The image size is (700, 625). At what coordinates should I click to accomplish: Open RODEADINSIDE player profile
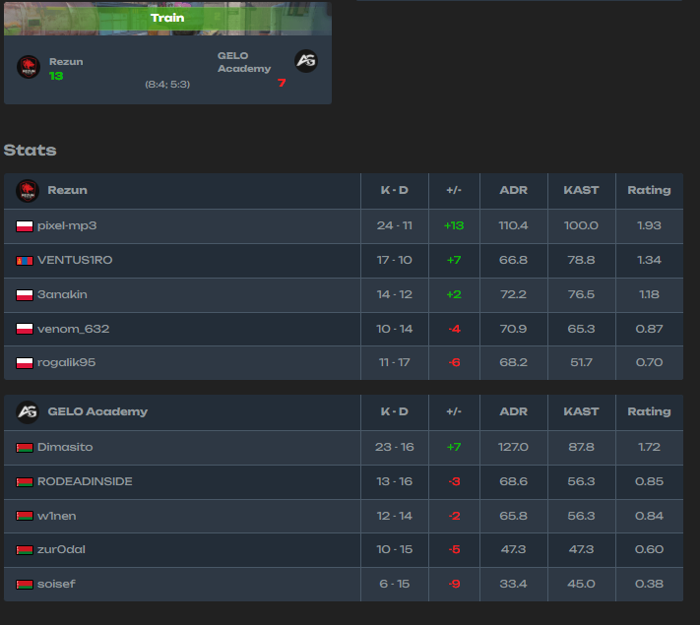tap(85, 481)
